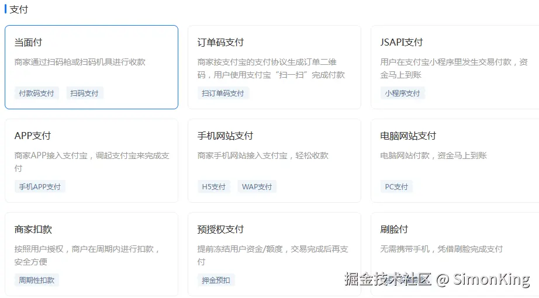Click the H5支付 tag

click(x=214, y=186)
